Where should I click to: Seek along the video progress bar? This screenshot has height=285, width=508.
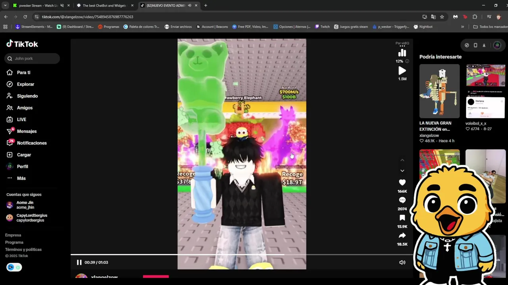(242, 255)
